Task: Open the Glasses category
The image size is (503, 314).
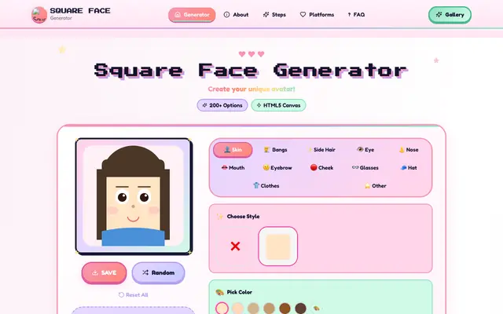Action: click(x=365, y=167)
